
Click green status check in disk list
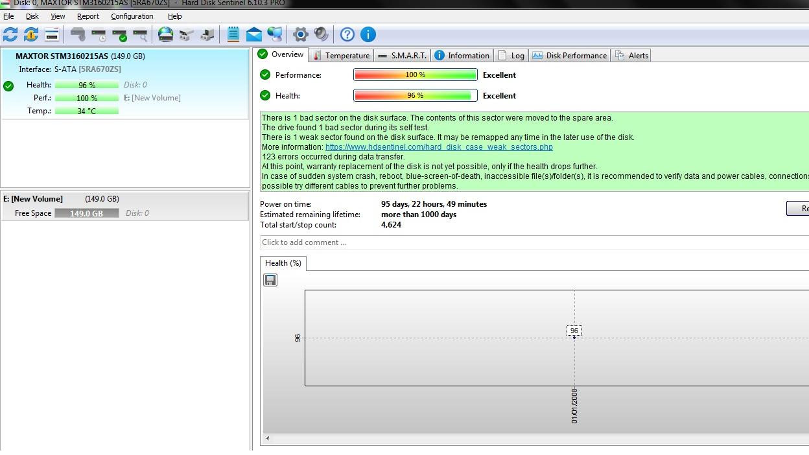(x=8, y=86)
